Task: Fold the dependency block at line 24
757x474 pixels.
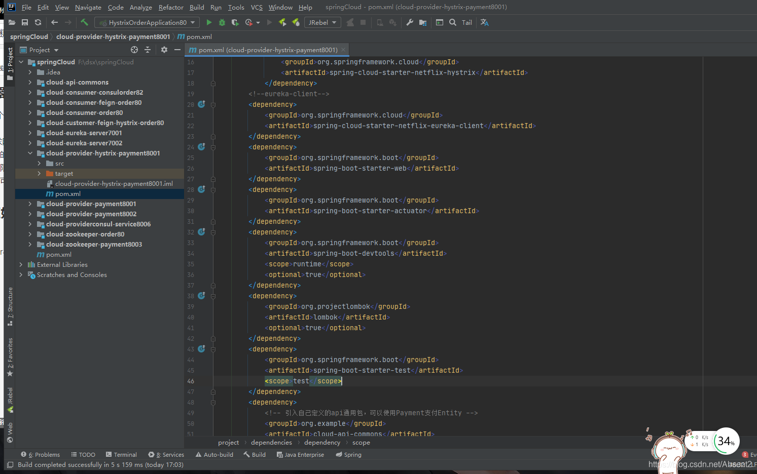Action: coord(213,147)
